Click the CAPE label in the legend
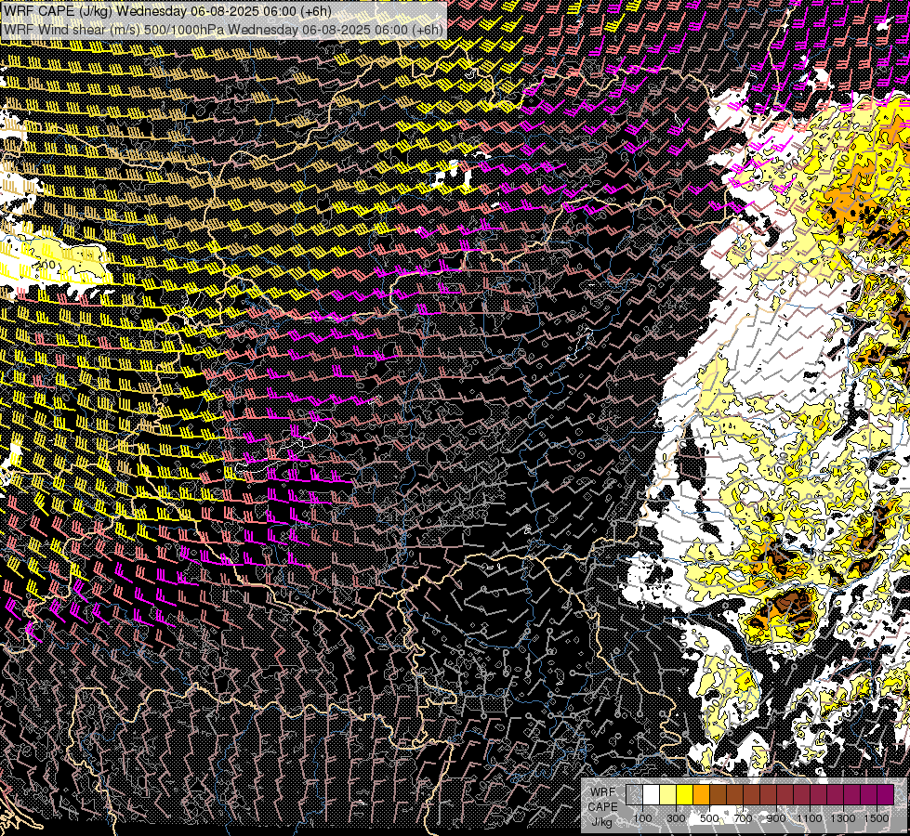Viewport: 910px width, 836px height. (602, 807)
